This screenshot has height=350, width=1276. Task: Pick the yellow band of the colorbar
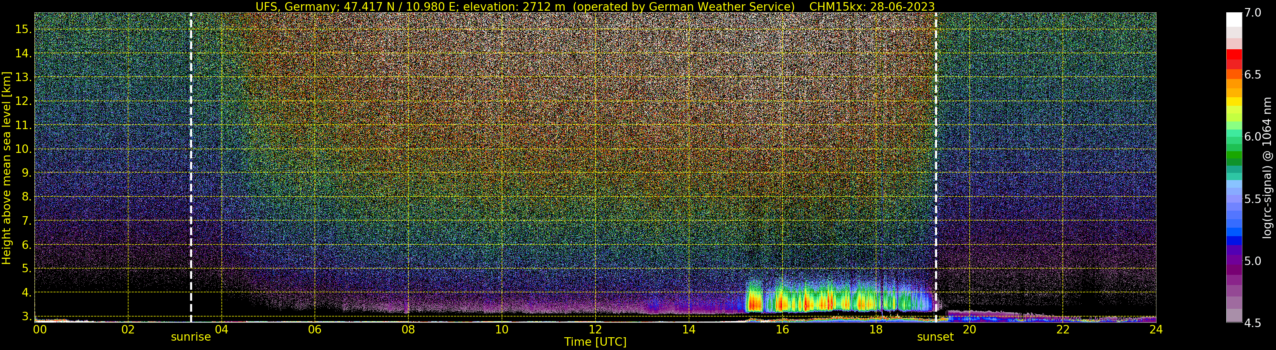coord(1234,102)
